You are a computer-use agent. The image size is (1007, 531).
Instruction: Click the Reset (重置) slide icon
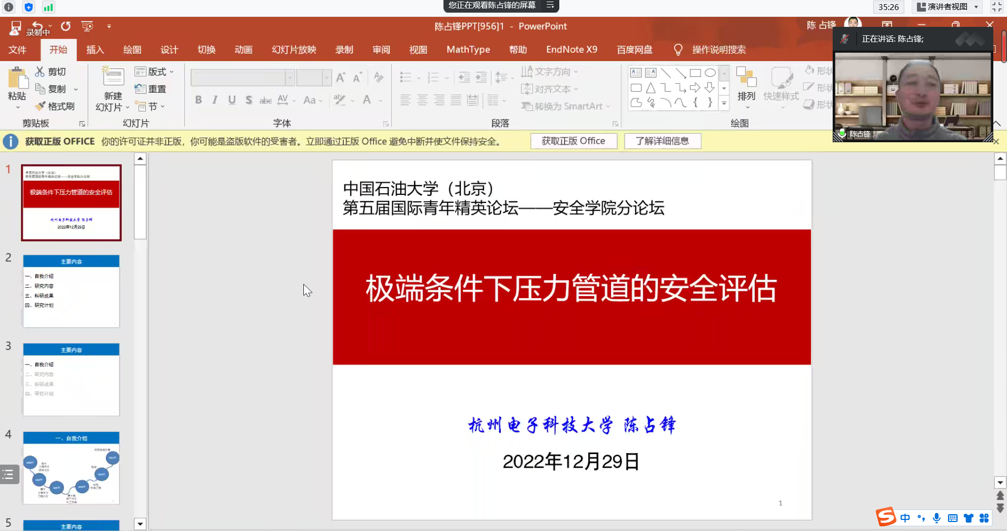pos(140,89)
